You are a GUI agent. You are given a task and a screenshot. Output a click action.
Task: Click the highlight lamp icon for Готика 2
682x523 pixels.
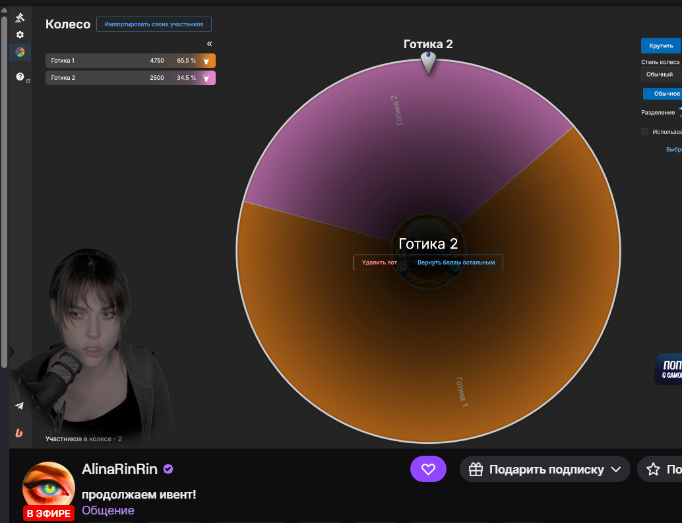(x=206, y=78)
